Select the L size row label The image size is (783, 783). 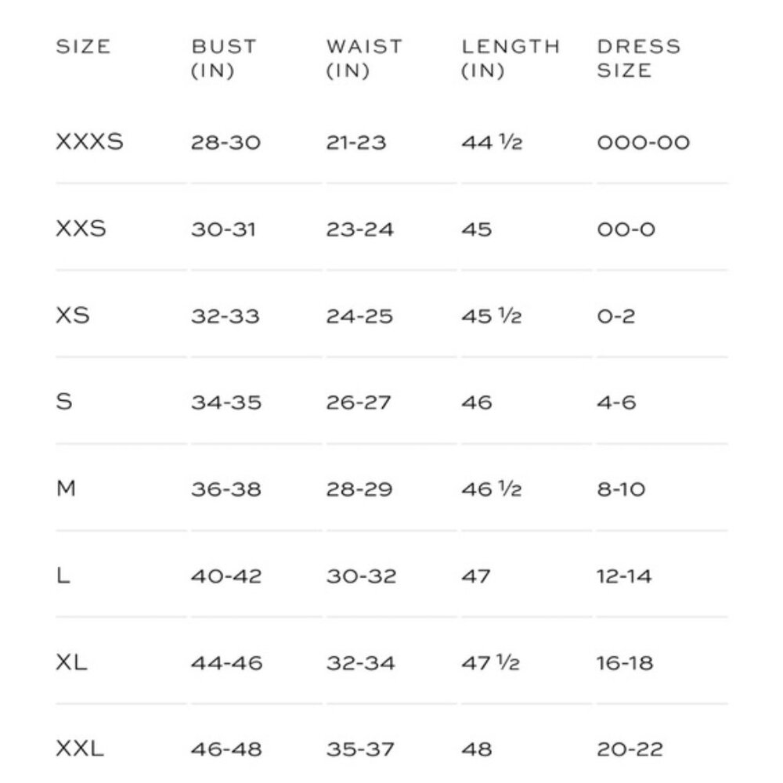click(63, 576)
